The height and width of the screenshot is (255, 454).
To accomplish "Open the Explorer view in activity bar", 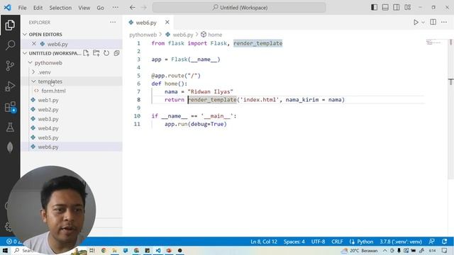I will [10, 25].
